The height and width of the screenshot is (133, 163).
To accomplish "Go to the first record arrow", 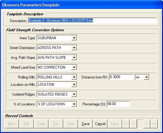I will [x=126, y=124].
